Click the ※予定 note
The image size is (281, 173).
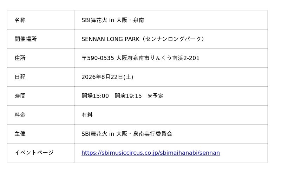pyautogui.click(x=155, y=96)
